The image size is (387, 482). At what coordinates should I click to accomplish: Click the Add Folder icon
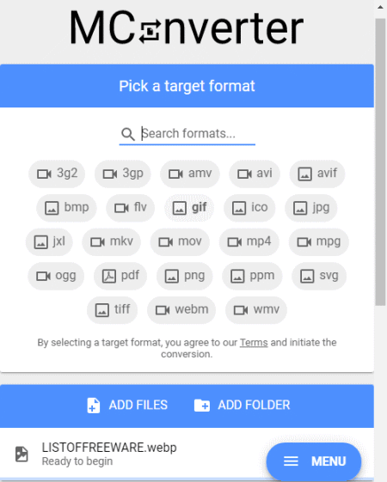coord(202,406)
